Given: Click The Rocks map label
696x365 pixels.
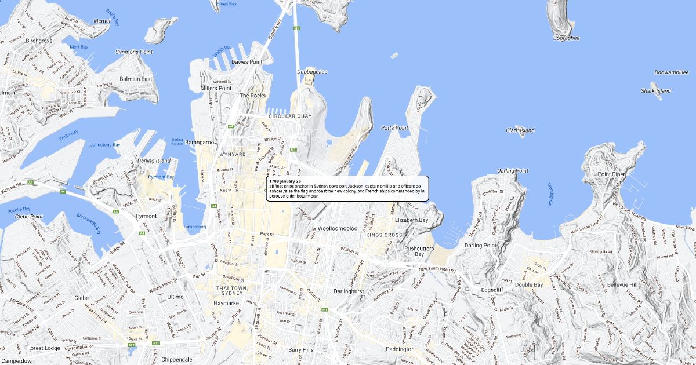Looking at the screenshot, I should point(253,96).
